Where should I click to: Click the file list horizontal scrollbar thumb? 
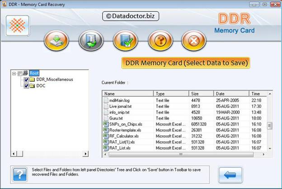point(181,154)
